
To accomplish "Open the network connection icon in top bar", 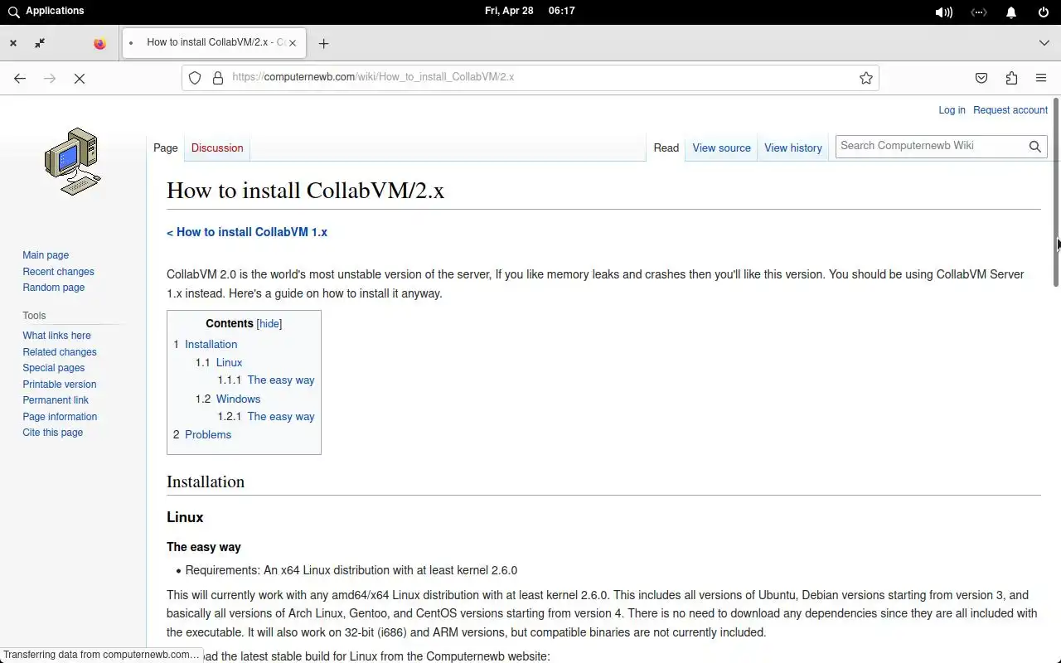I will coord(979,12).
